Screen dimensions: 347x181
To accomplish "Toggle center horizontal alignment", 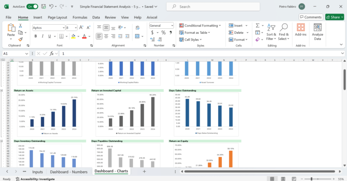I will (x=106, y=36).
